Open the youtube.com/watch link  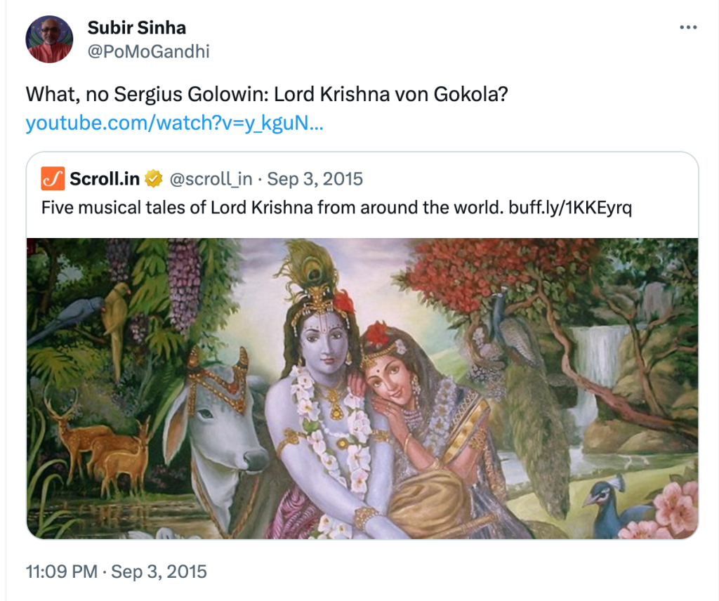[174, 124]
